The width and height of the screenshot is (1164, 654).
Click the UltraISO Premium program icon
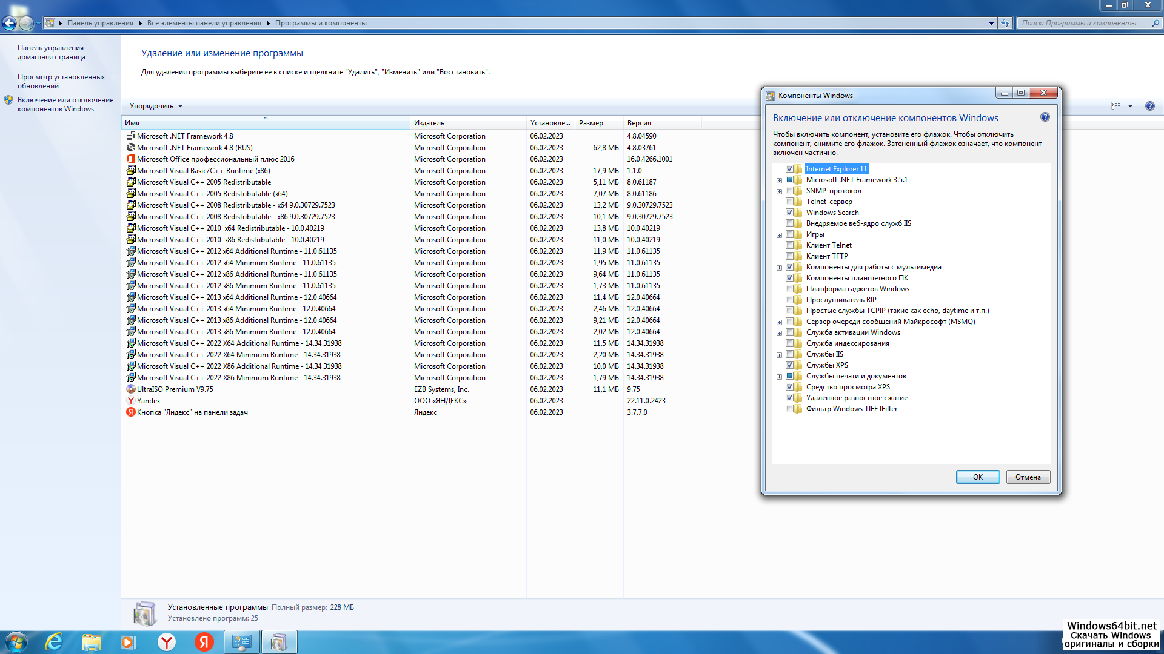130,389
